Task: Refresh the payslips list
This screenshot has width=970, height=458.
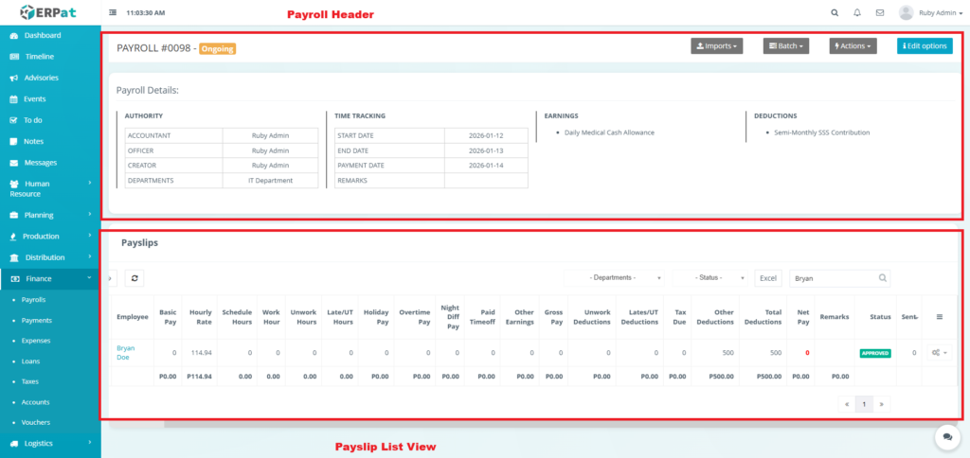Action: coord(135,278)
